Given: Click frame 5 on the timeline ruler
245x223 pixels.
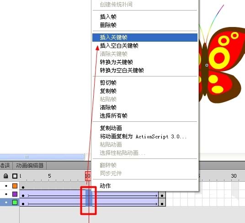Looking at the screenshot, I should click(x=49, y=176).
